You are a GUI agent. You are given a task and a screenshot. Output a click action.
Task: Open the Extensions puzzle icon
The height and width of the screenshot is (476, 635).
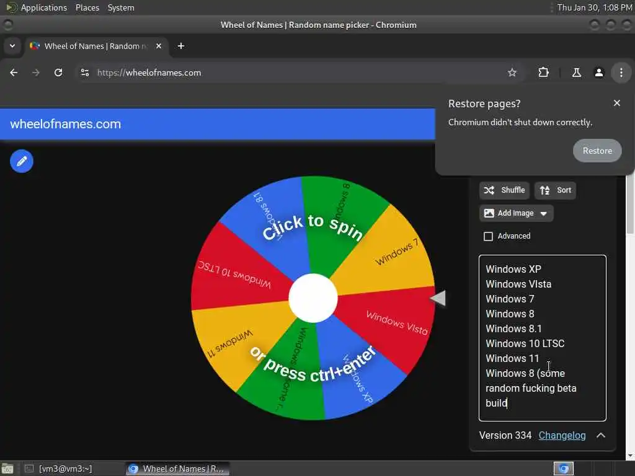(543, 73)
